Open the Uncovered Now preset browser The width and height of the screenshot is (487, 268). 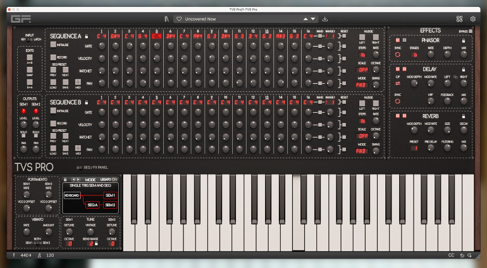point(200,19)
